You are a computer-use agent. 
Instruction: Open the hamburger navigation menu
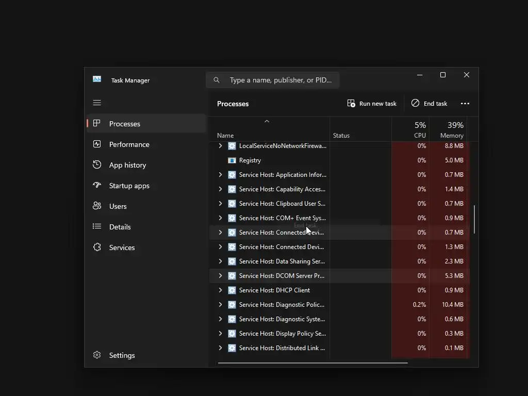click(x=97, y=103)
